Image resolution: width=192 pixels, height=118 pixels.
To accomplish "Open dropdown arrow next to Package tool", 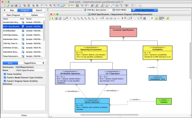I will tap(67, 19).
